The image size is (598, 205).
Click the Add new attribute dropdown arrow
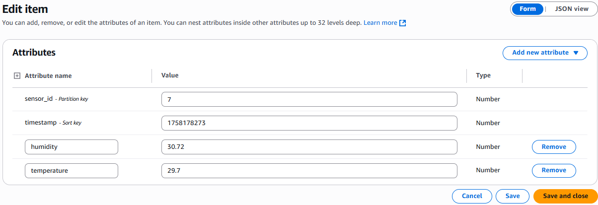(x=576, y=53)
